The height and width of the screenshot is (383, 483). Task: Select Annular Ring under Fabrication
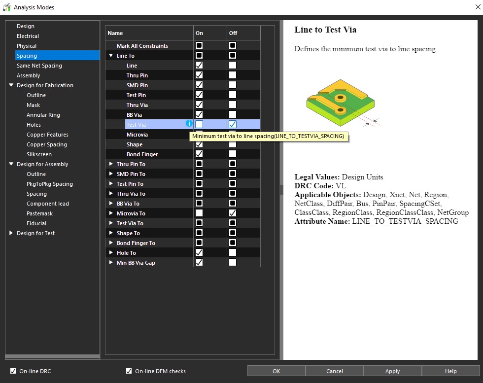(43, 115)
